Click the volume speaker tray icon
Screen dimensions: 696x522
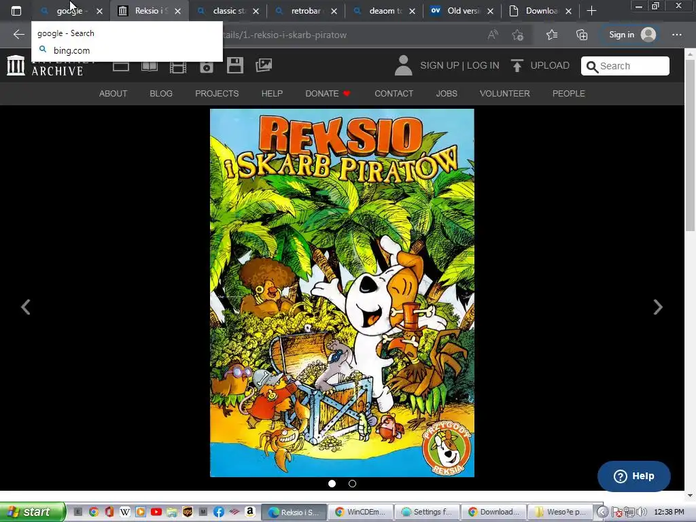coord(642,512)
